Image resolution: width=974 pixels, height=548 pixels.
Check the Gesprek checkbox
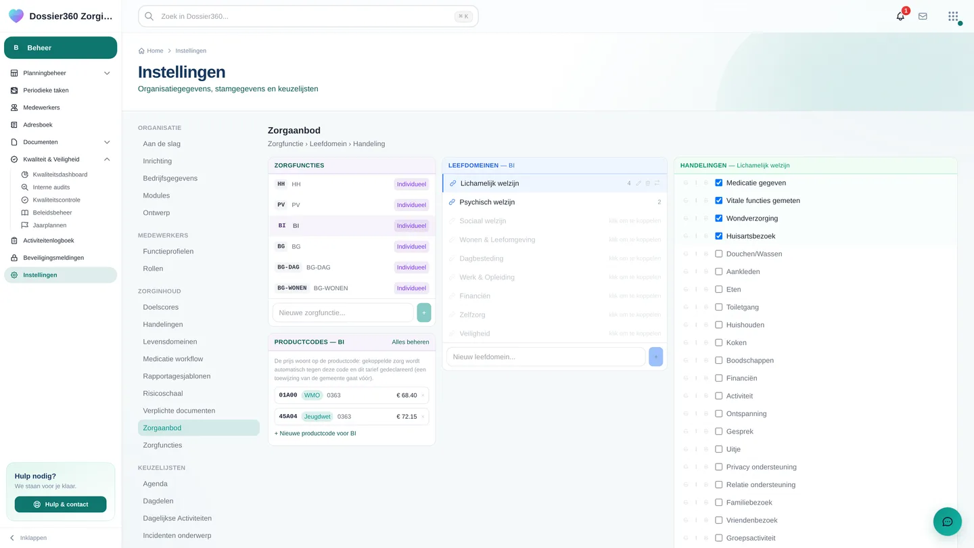click(719, 431)
